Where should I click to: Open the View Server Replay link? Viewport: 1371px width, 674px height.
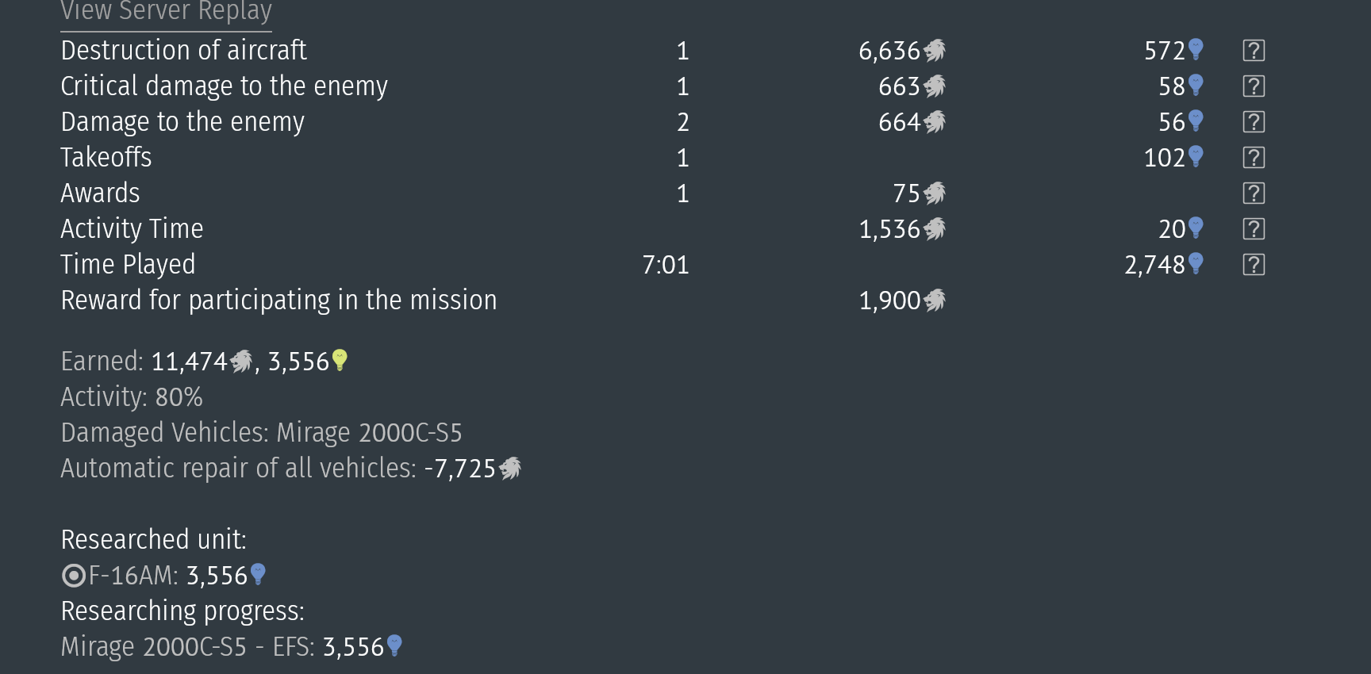pyautogui.click(x=166, y=13)
